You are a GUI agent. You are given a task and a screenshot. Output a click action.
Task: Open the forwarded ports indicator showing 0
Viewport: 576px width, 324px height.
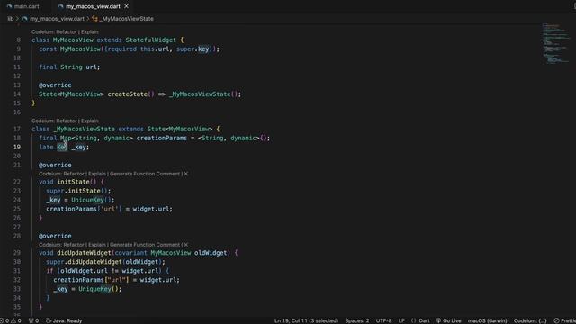point(33,320)
